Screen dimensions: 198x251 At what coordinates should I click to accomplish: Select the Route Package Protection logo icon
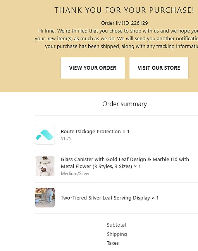coord(45,135)
